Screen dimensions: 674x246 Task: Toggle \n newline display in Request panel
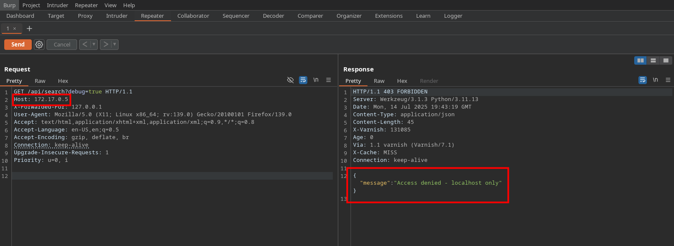[316, 80]
